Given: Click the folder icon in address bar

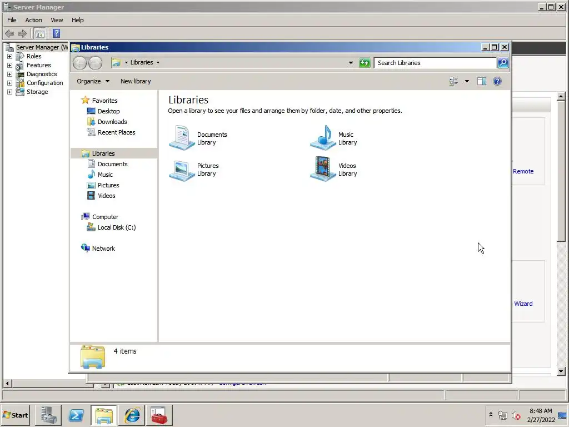Looking at the screenshot, I should coord(116,62).
